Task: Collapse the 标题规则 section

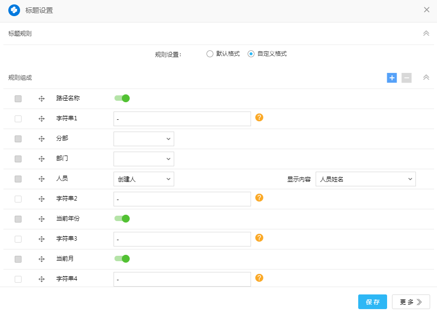Action: point(426,34)
